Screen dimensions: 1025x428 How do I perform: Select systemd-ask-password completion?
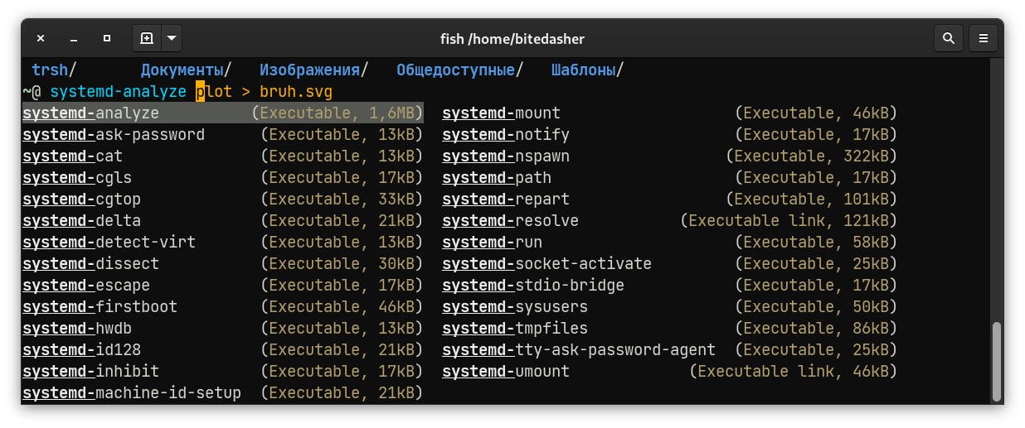click(222, 135)
